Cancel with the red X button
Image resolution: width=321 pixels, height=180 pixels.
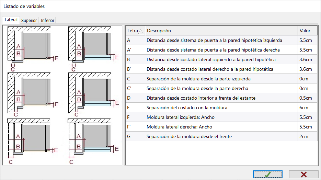pyautogui.click(x=303, y=174)
